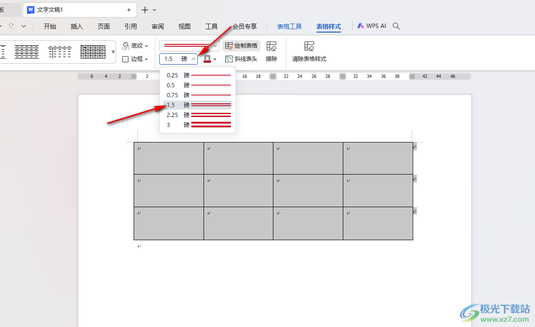Apply the full-grid table style thumbnail
535x327 pixels.
pyautogui.click(x=93, y=52)
